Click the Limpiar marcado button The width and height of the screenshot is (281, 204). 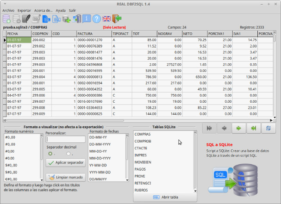point(66,177)
